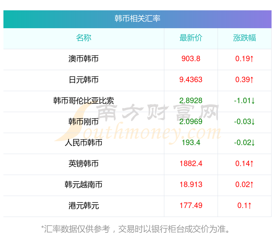This screenshot has width=275, height=240.
Task: Click the -1.01↓ change value
Action: click(244, 100)
